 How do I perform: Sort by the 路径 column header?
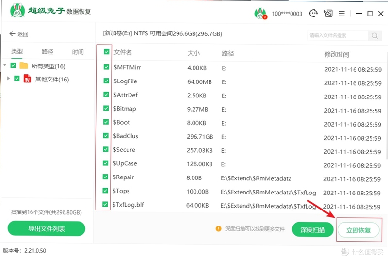tap(228, 53)
